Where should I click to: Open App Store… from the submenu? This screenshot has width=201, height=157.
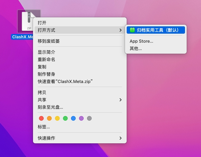pos(141,41)
